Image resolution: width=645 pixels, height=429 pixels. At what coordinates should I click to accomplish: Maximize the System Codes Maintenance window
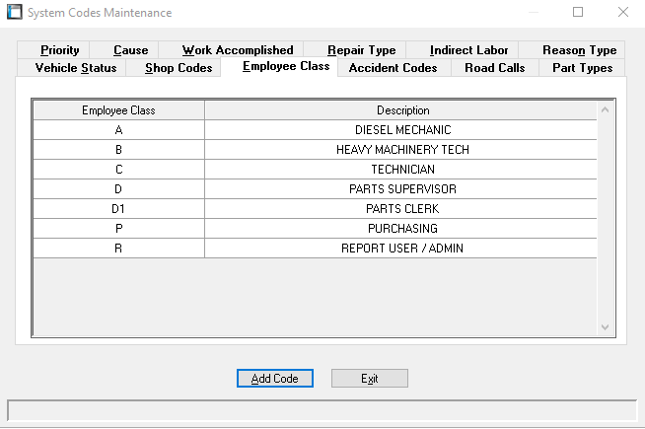point(578,13)
